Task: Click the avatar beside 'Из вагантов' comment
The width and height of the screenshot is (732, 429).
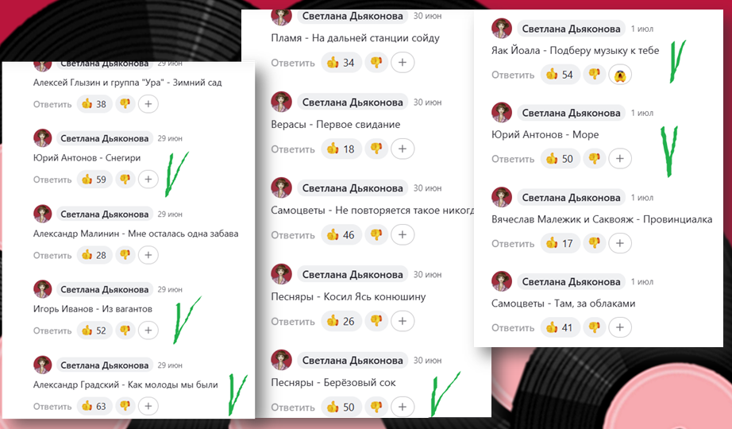Action: click(43, 289)
